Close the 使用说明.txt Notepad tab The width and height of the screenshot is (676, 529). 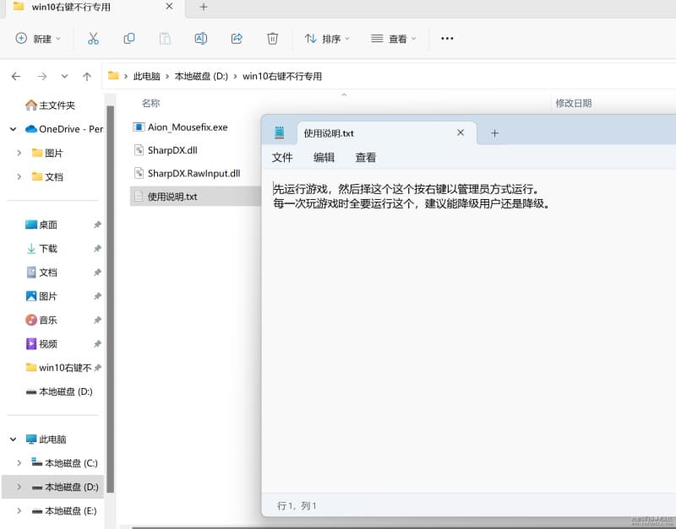point(461,133)
